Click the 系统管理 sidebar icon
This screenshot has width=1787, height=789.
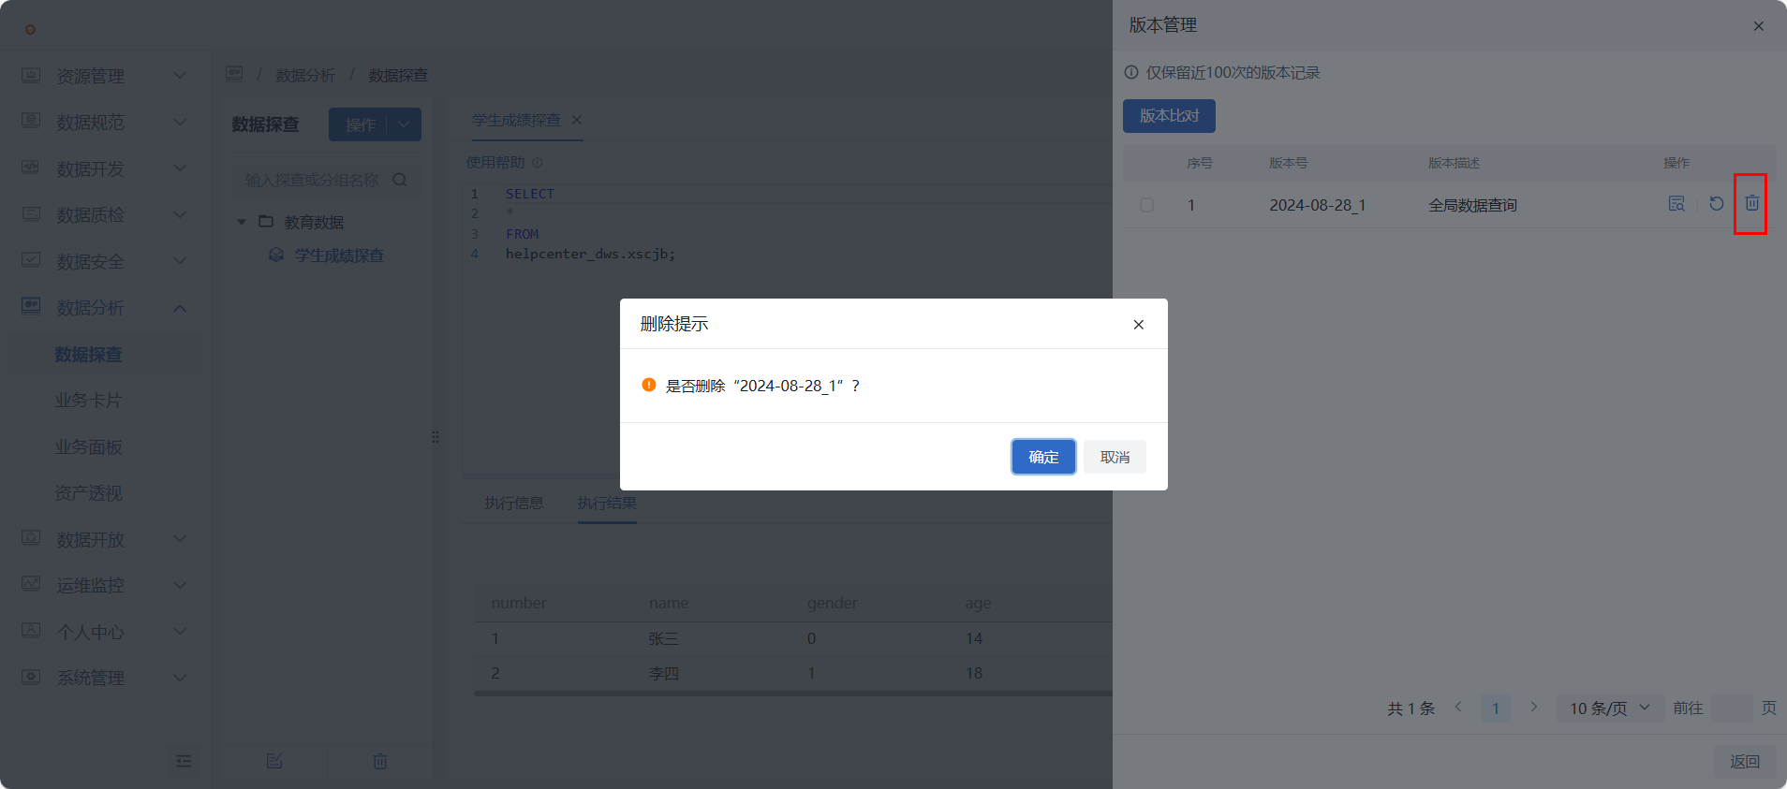(31, 677)
